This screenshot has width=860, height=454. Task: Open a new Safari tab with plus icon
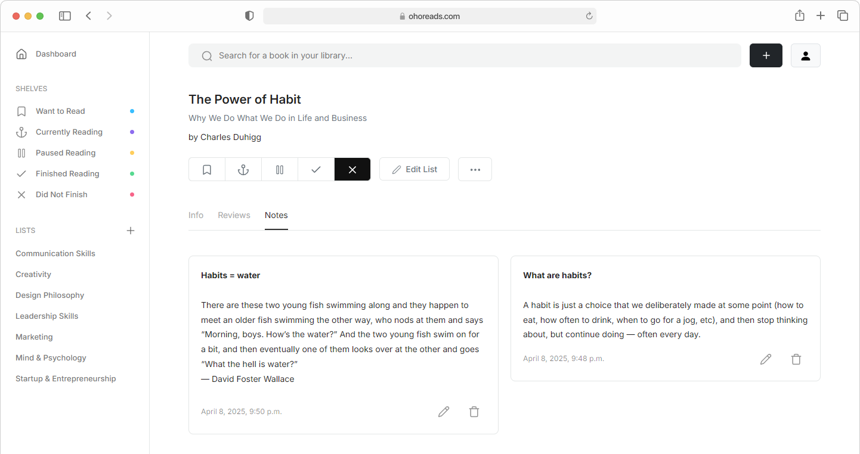pos(821,16)
